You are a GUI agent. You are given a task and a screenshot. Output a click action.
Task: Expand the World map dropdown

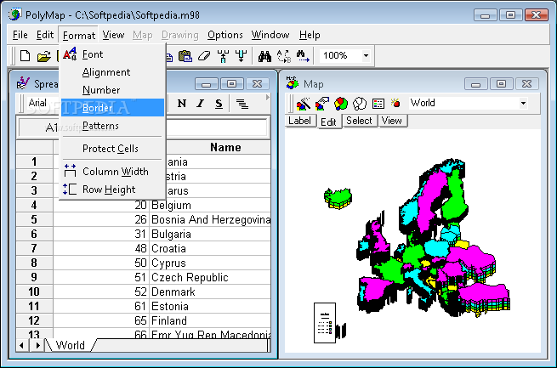coord(523,104)
